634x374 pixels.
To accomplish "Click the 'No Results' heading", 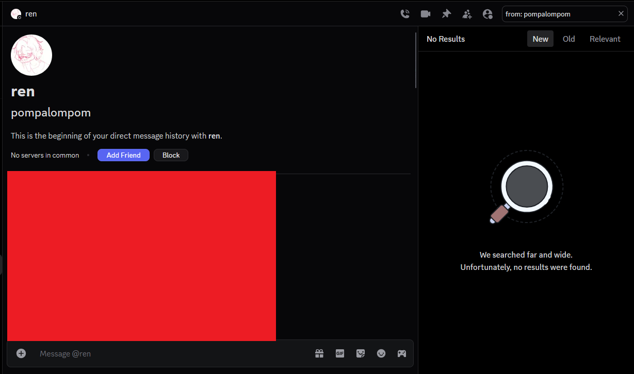I will [x=446, y=39].
